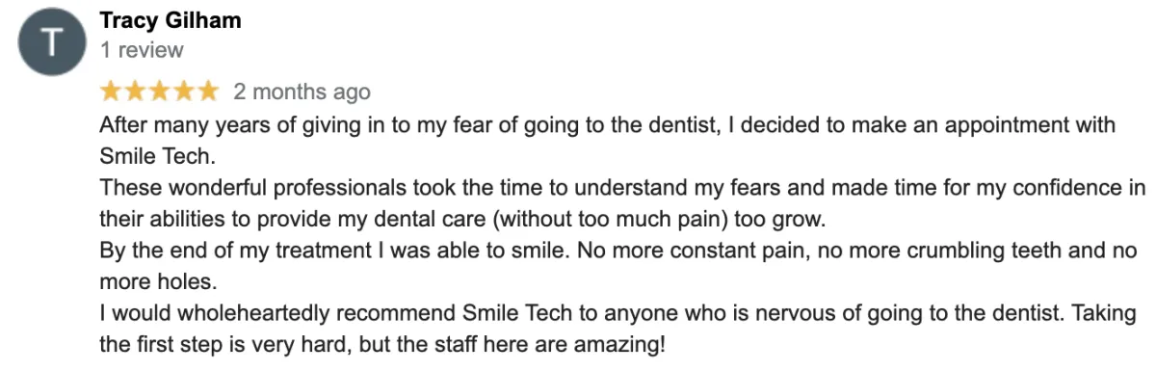Click the fourth gold rating star
This screenshot has height=371, width=1156.
183,92
